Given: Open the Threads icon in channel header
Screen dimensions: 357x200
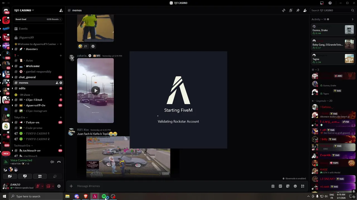Looking at the screenshot, I should tap(284, 10).
